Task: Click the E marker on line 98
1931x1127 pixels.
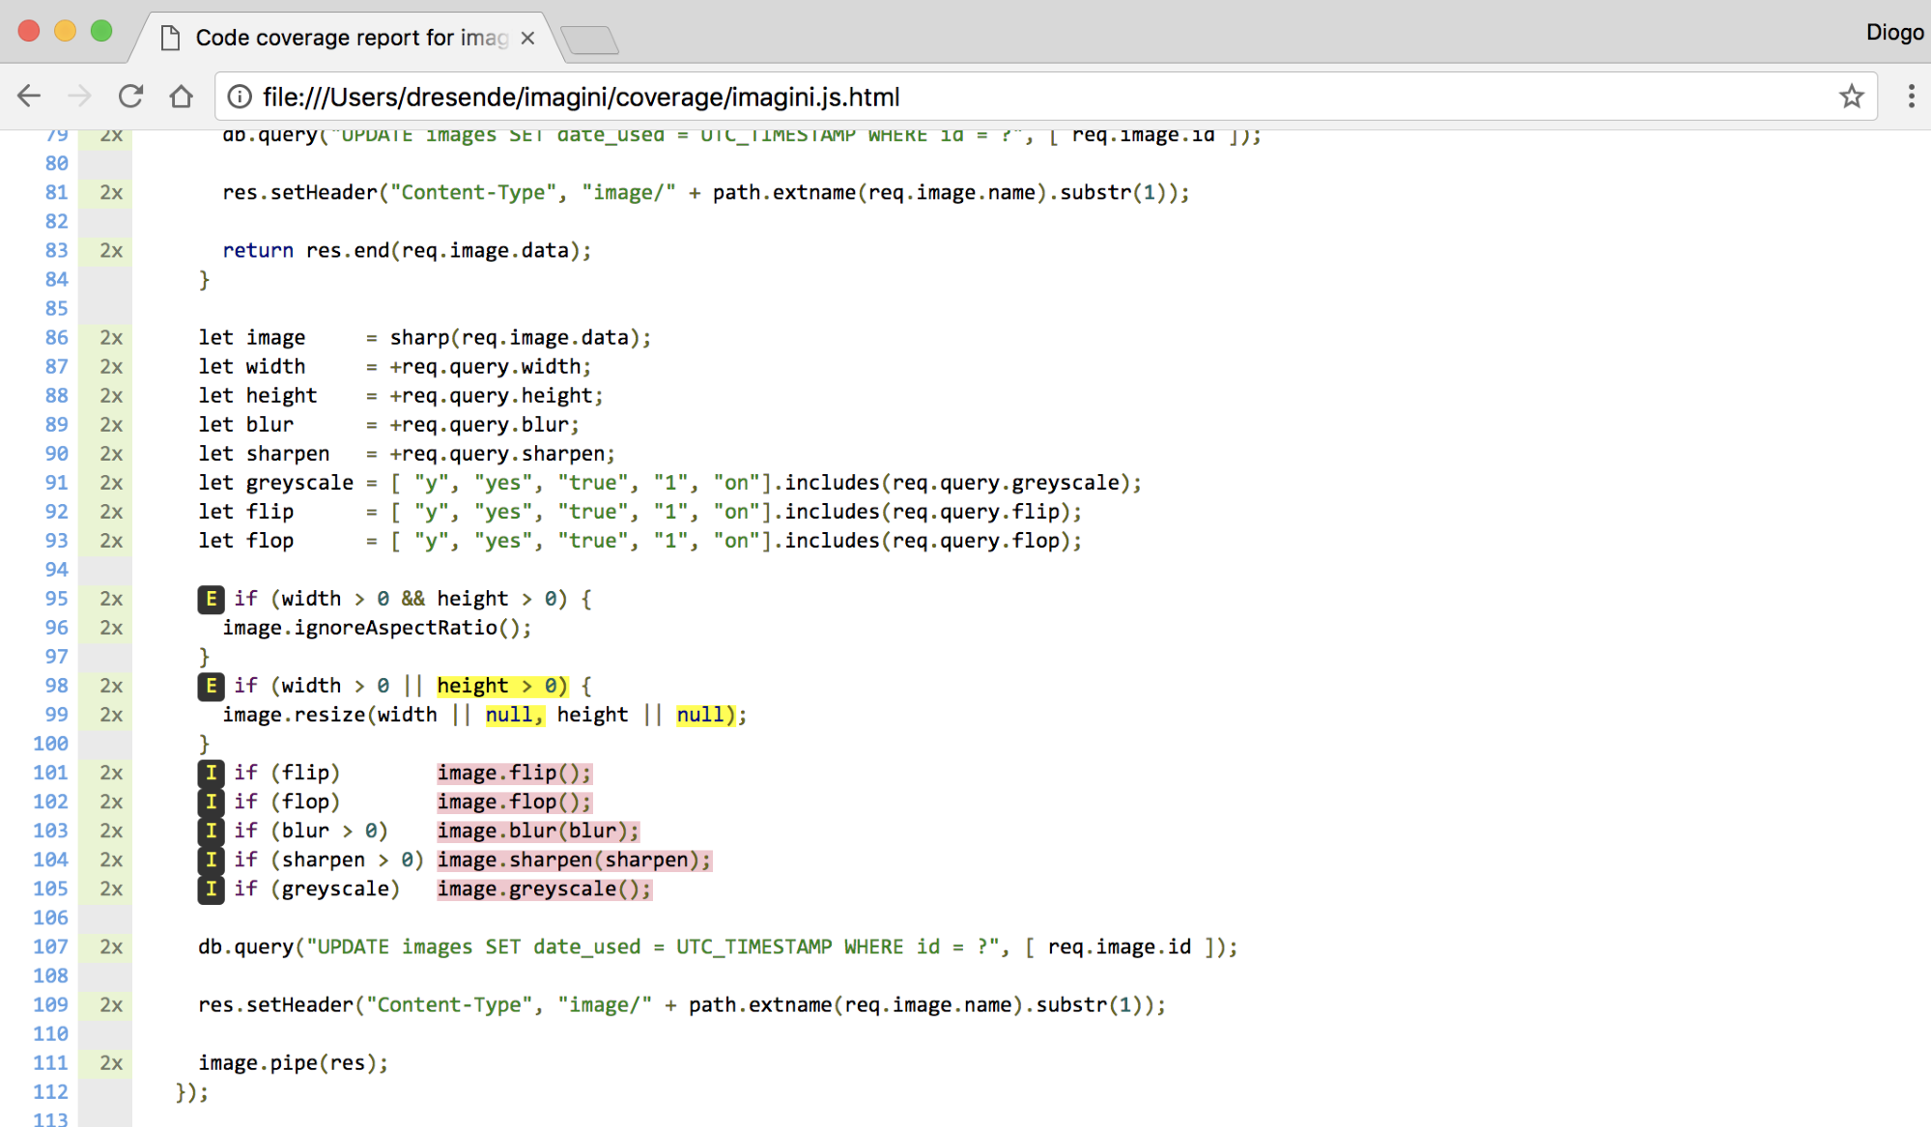Action: [211, 686]
